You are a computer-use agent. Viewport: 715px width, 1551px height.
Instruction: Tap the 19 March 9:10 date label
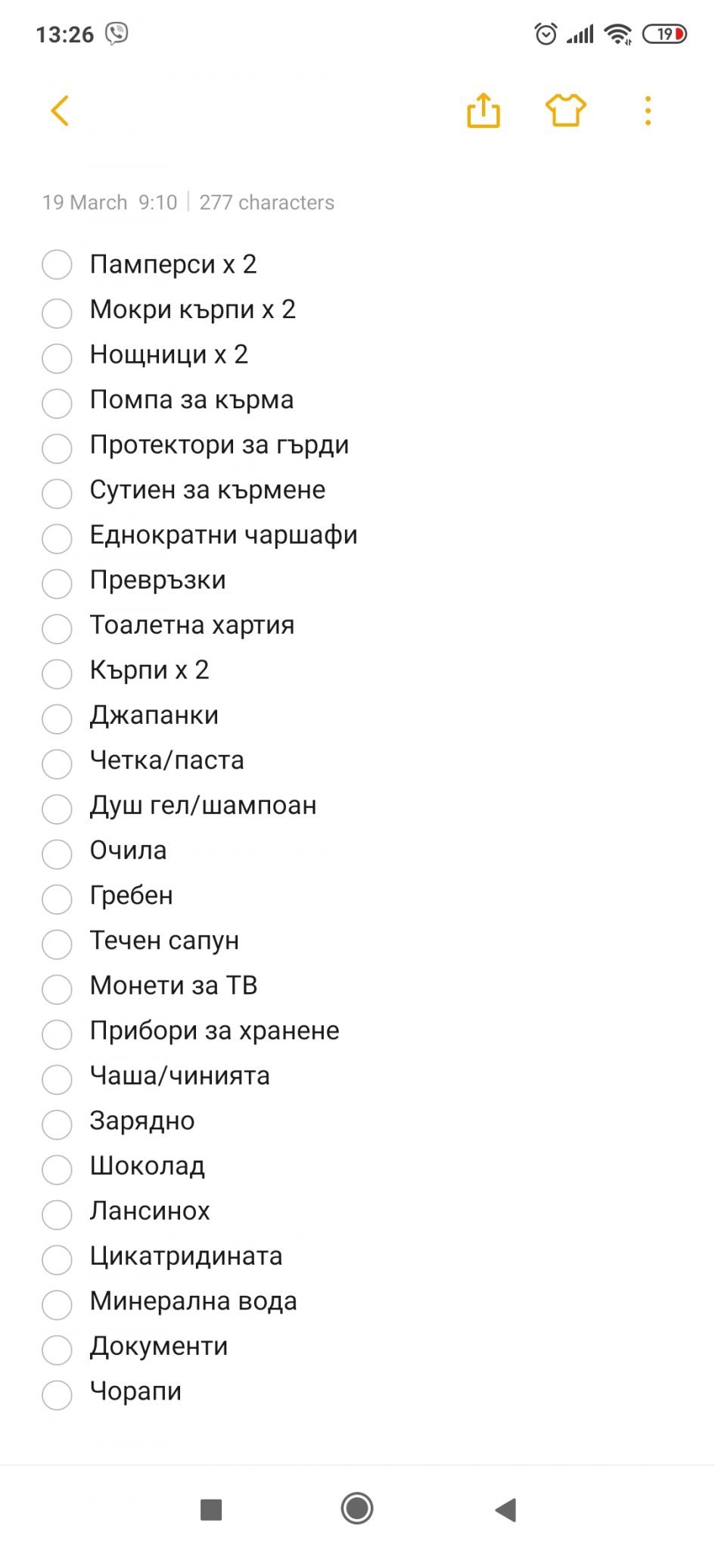pyautogui.click(x=110, y=202)
